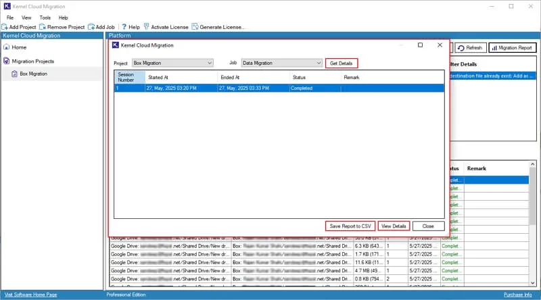Click the background row with 1.7 KB size
This screenshot has width=541, height=300.
pyautogui.click(x=319, y=255)
